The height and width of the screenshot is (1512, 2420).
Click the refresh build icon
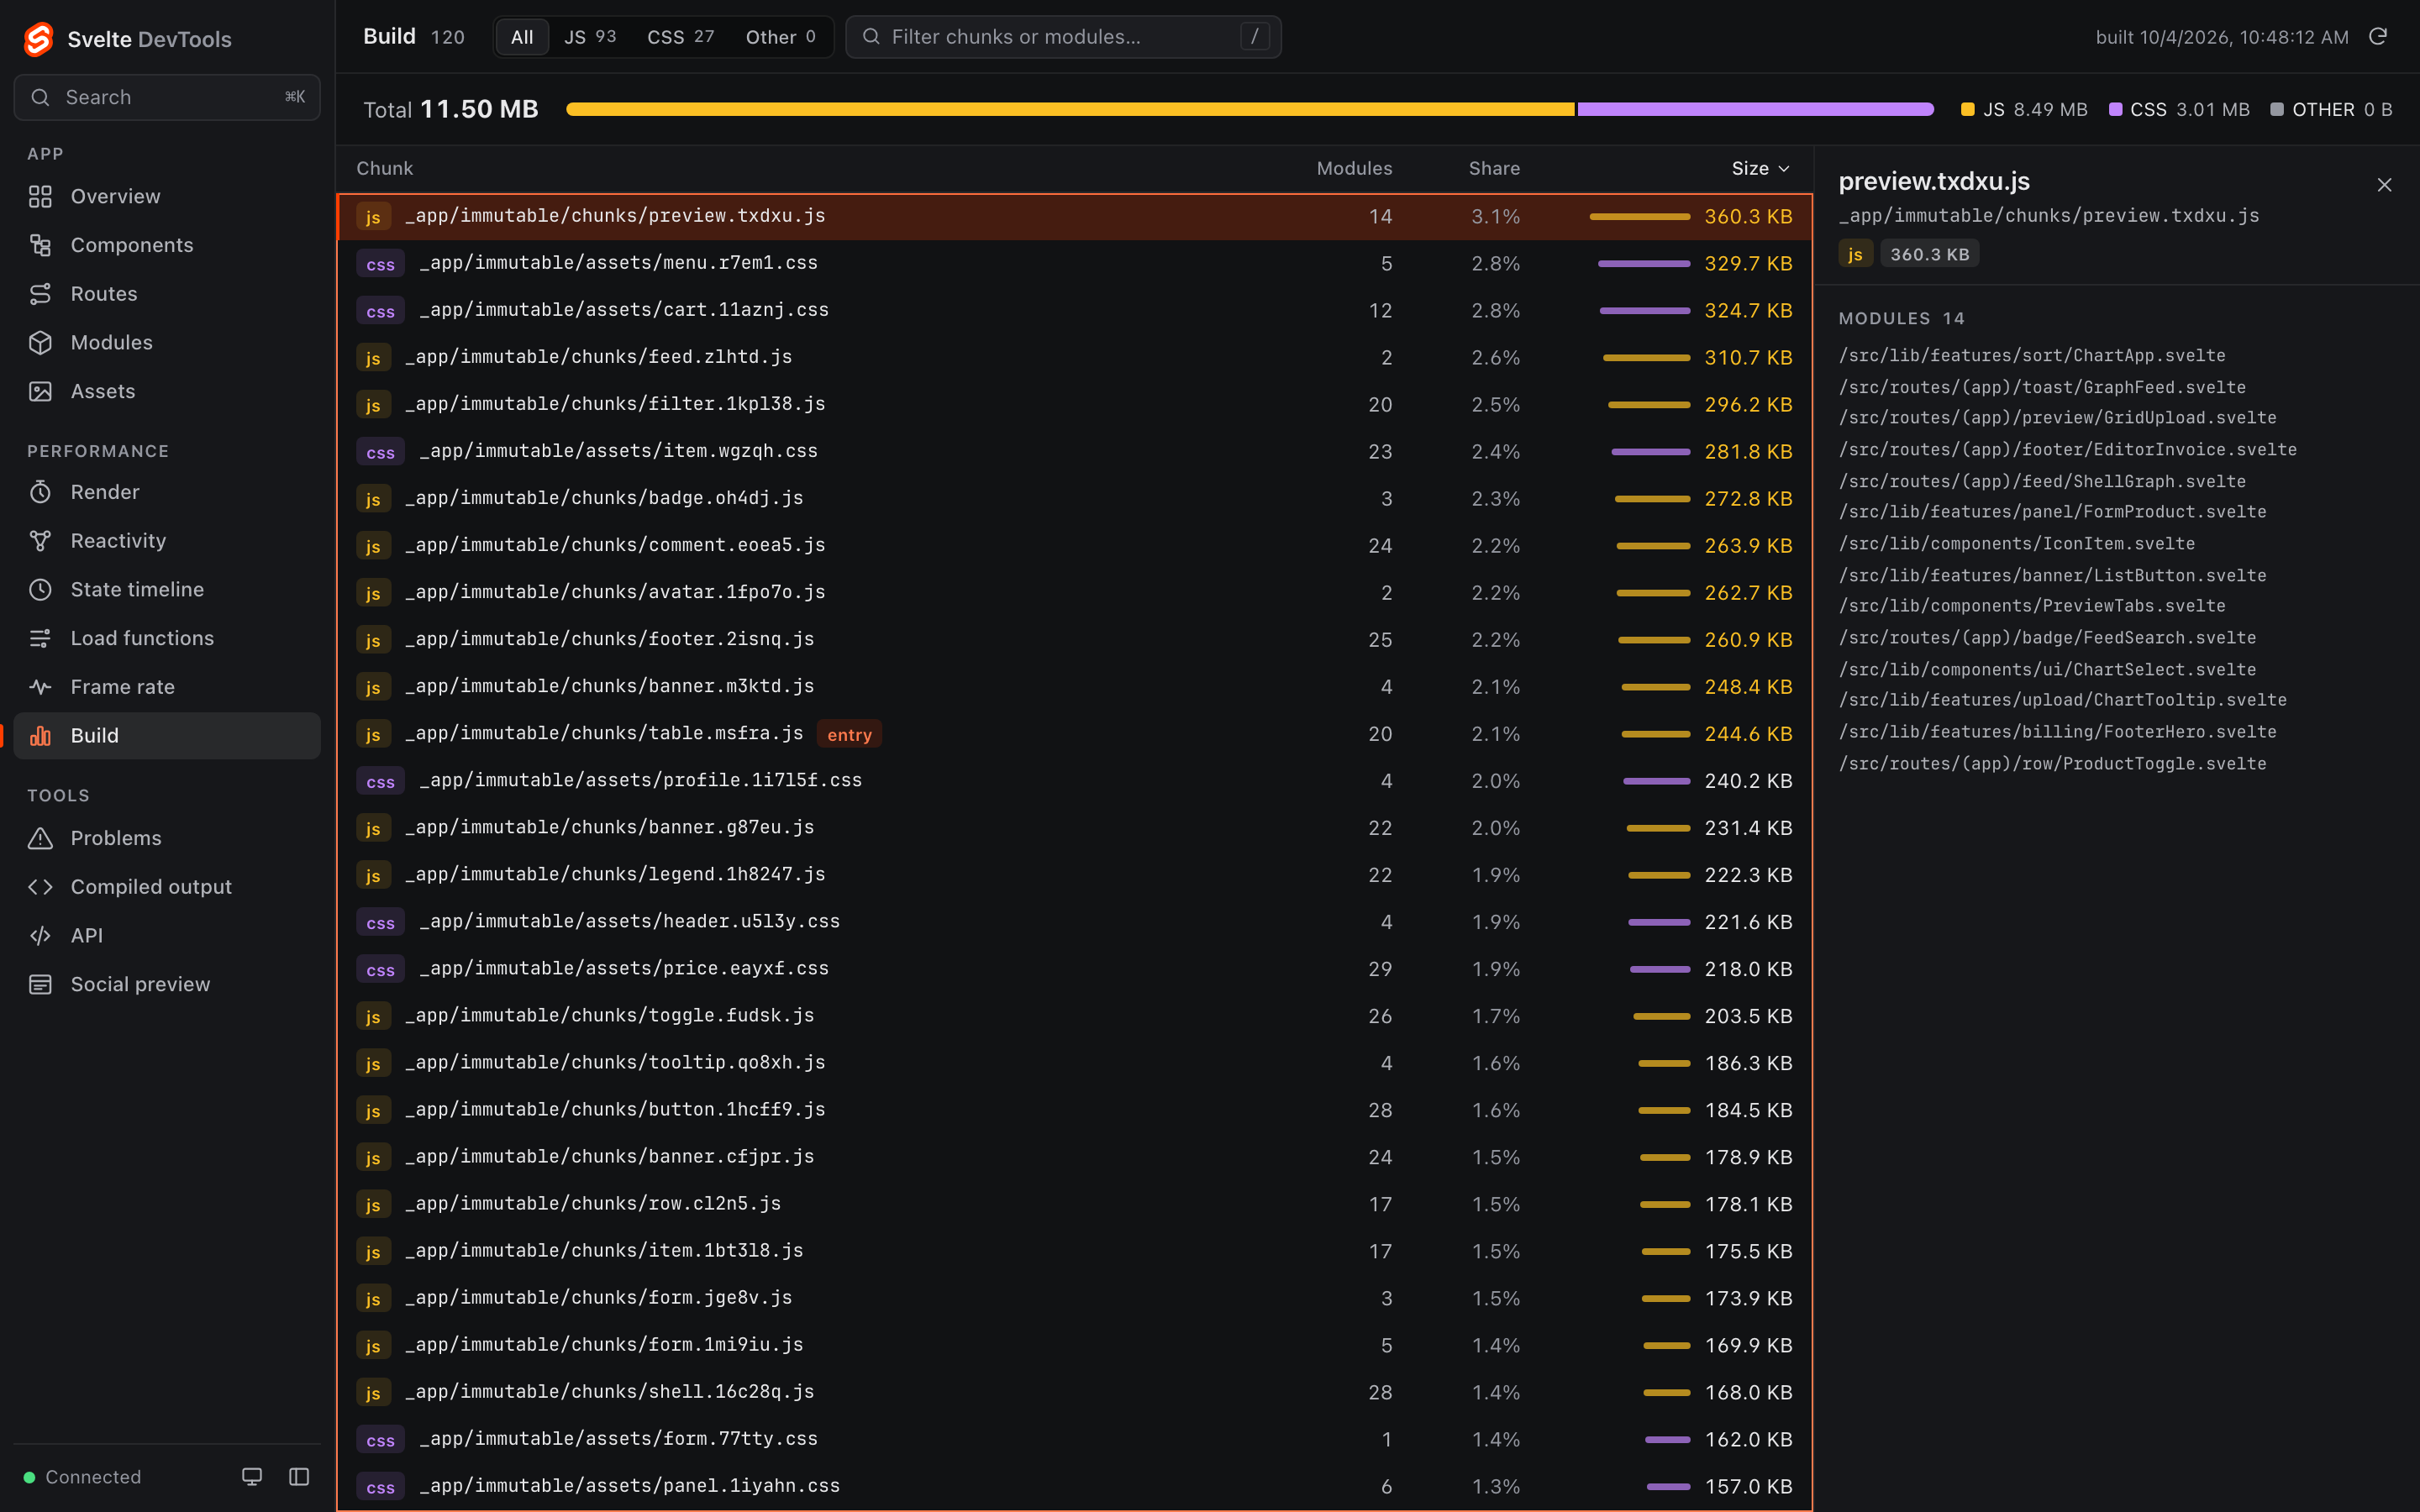[x=2378, y=37]
